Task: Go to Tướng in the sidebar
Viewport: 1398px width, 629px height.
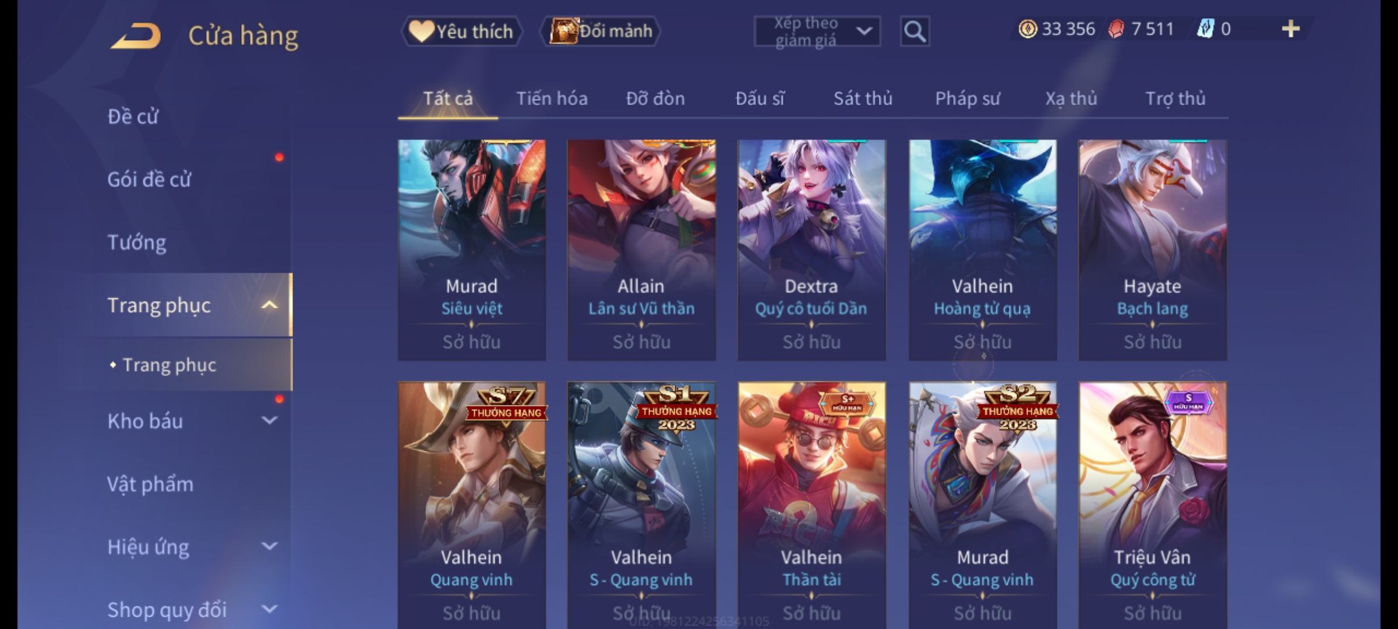Action: (137, 242)
